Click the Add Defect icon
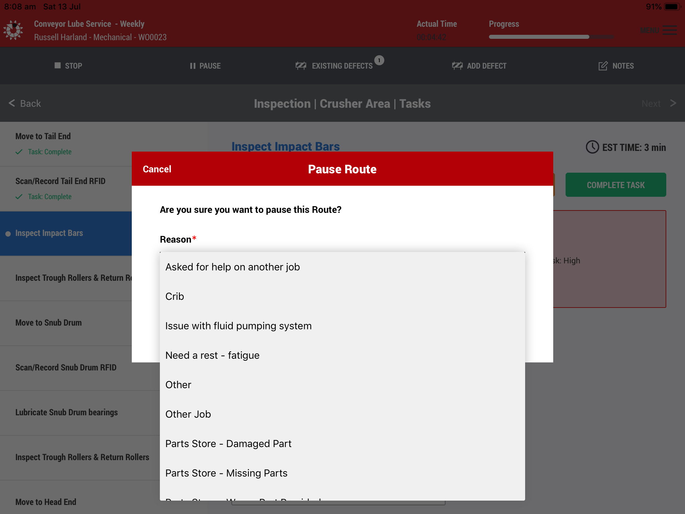 click(457, 66)
